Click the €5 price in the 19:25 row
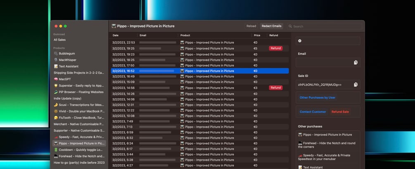The width and height of the screenshot is (415, 169). pos(256,49)
